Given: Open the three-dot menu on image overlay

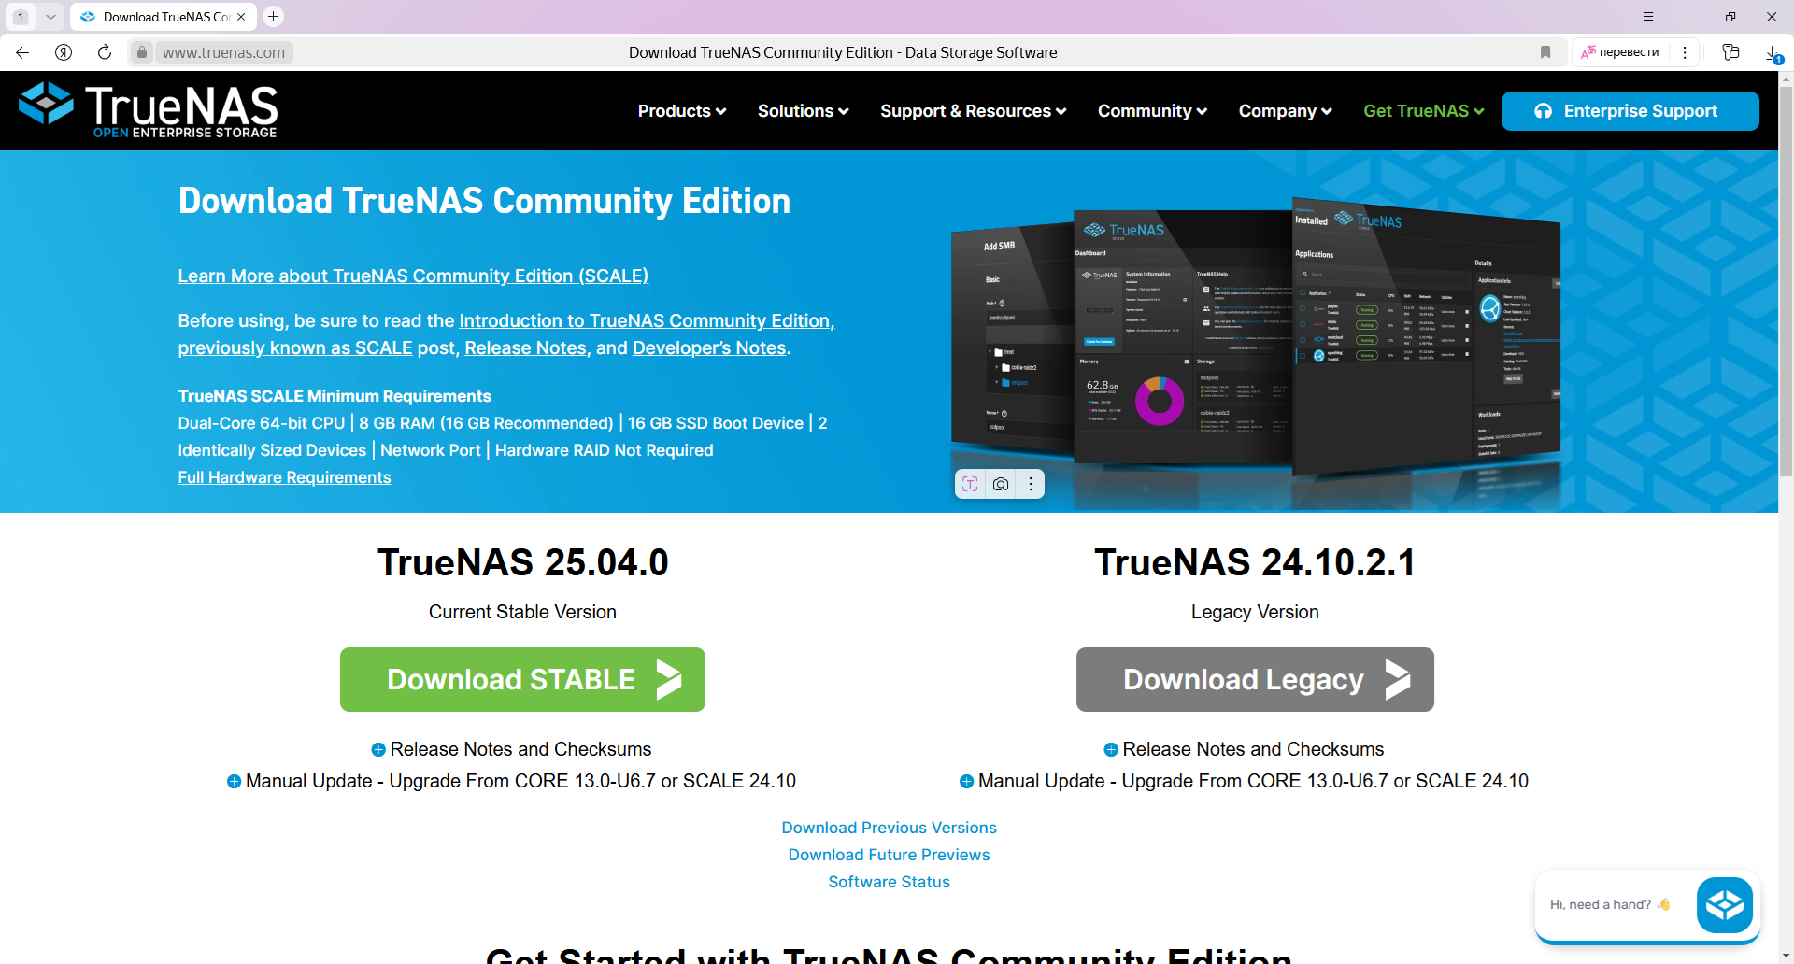Looking at the screenshot, I should pyautogui.click(x=1031, y=484).
